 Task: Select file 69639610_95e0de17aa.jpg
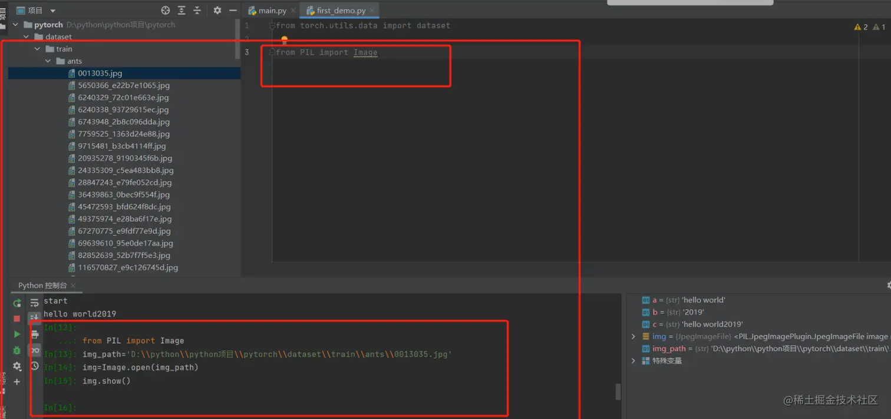(x=124, y=243)
